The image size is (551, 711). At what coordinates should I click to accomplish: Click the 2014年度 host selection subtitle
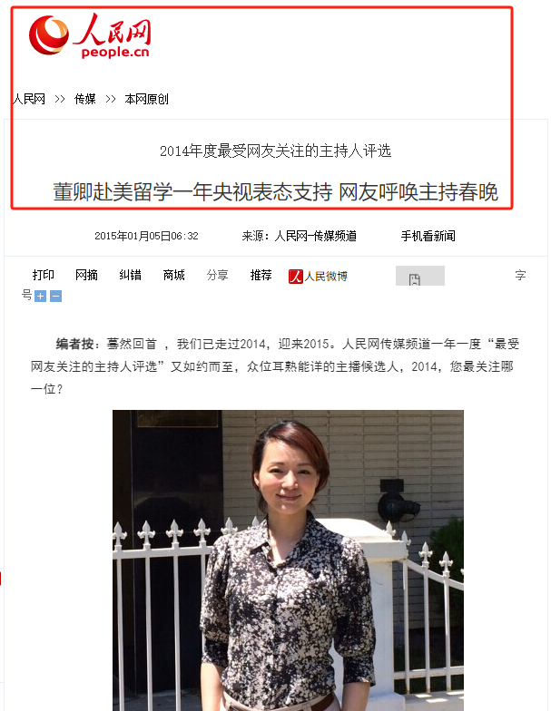tap(276, 151)
